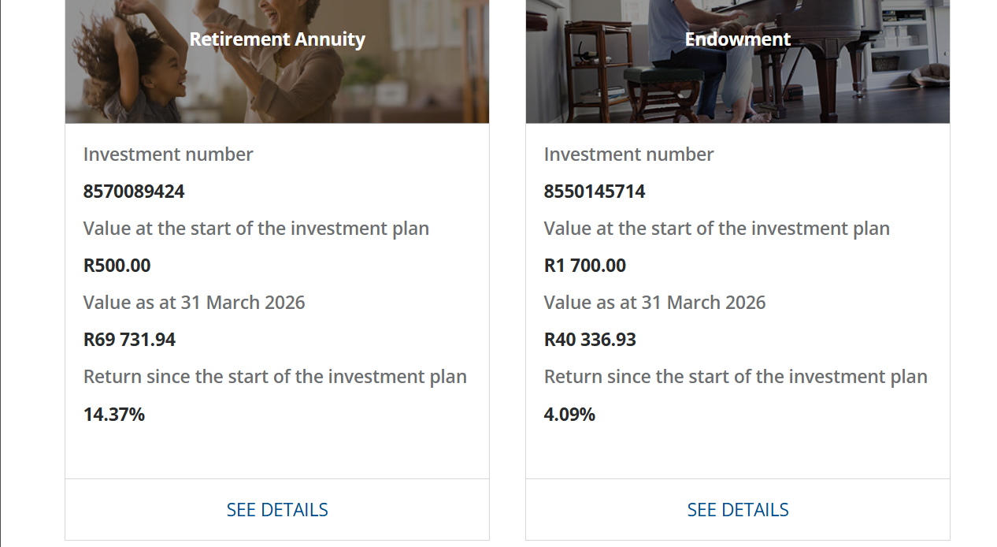Open SEE DETAILS for the Endowment plan
997x547 pixels.
738,510
